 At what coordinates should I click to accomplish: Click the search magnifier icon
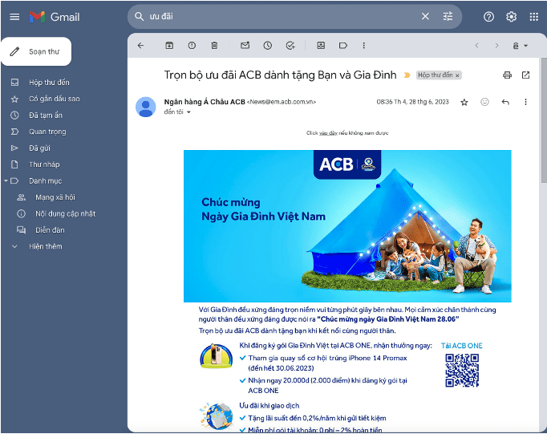tap(140, 16)
